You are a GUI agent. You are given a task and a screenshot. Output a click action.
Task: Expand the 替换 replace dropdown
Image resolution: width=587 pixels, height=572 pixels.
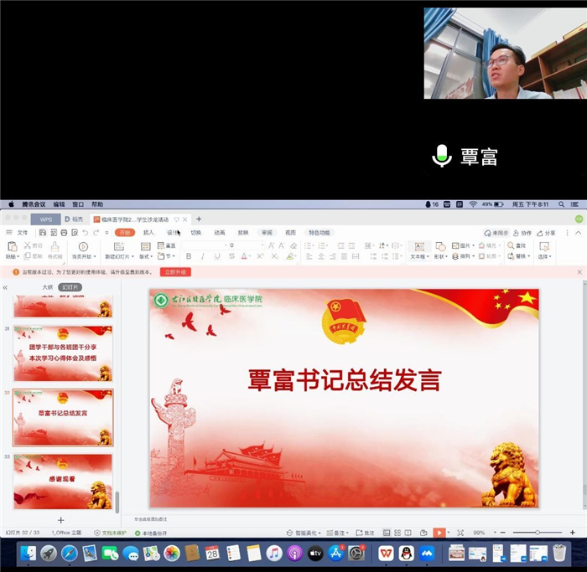529,256
